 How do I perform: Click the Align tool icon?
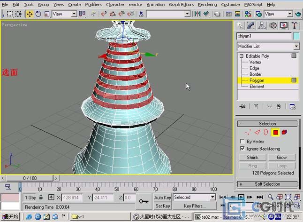[206, 14]
